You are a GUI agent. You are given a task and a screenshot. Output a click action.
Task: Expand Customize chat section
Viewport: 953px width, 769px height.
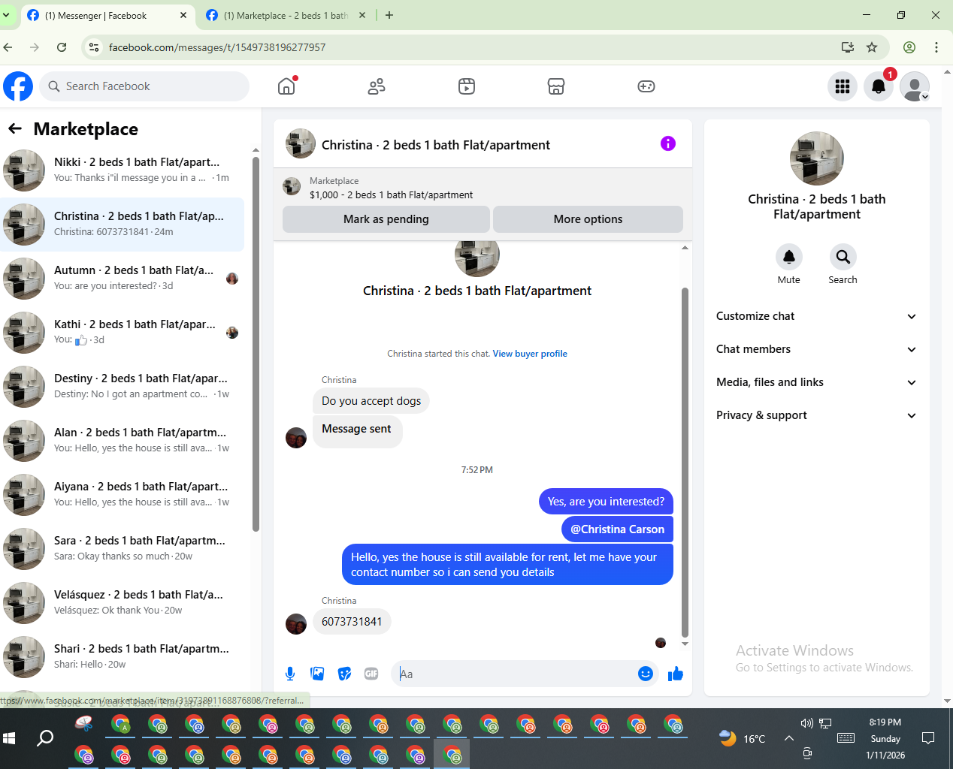click(x=817, y=316)
